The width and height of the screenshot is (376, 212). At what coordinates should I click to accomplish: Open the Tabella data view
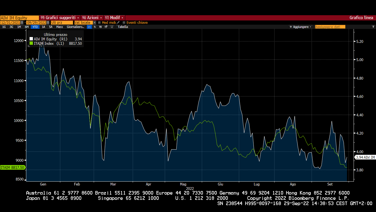coord(123,27)
